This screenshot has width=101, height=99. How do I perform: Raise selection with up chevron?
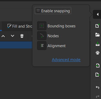pos(3,36)
